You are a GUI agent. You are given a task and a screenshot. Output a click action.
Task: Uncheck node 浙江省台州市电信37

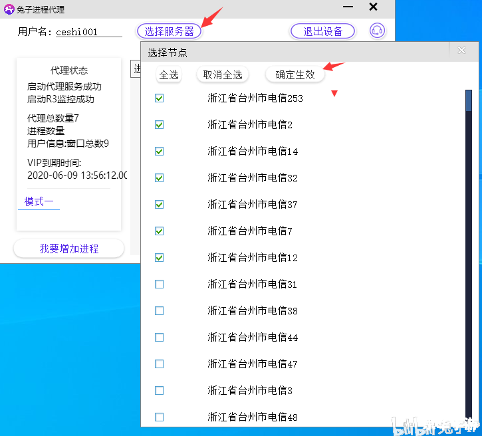pos(160,204)
